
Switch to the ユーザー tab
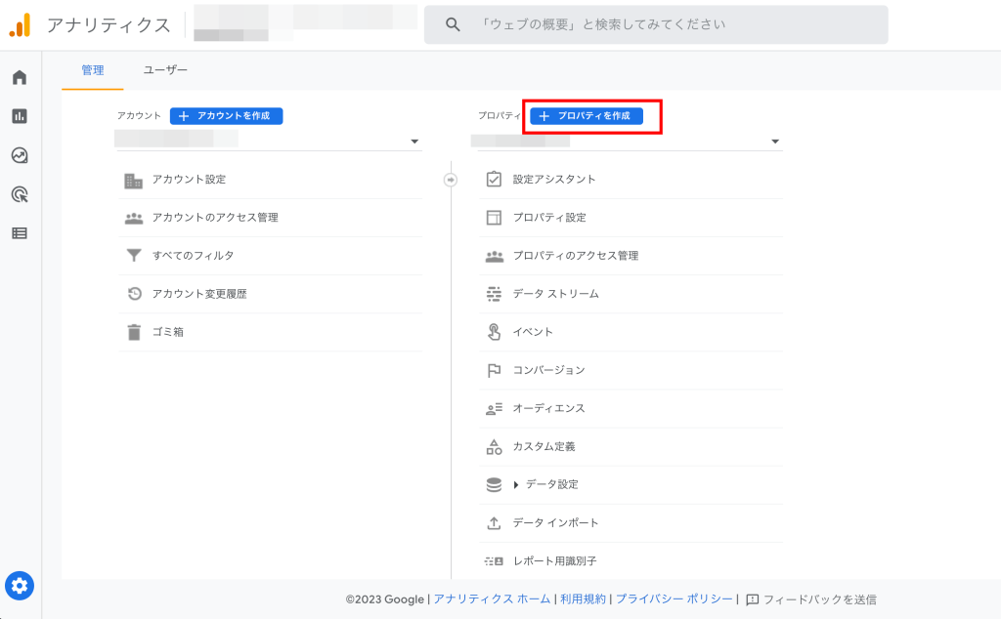tap(165, 70)
